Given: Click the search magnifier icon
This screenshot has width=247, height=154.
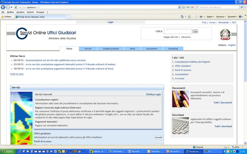Looking at the screenshot, I should pyautogui.click(x=242, y=7).
